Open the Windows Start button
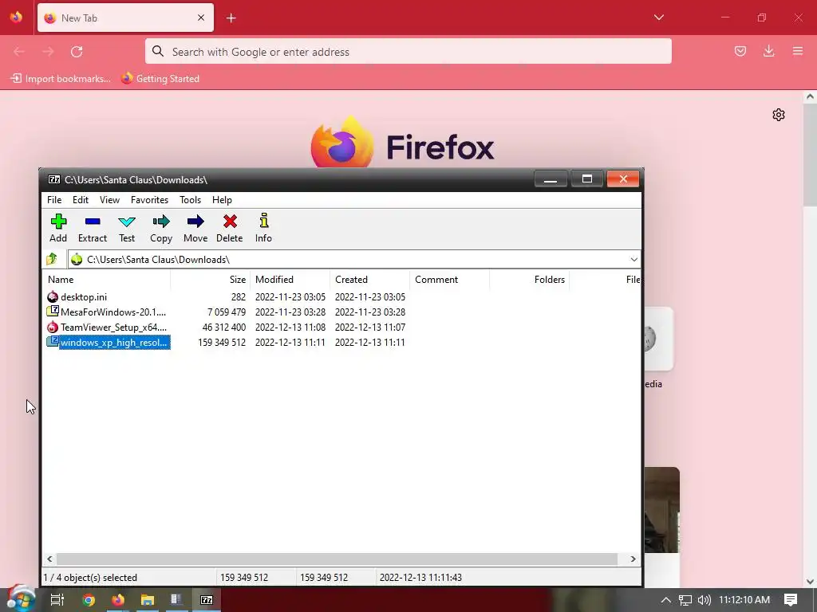The width and height of the screenshot is (817, 612). click(x=21, y=598)
